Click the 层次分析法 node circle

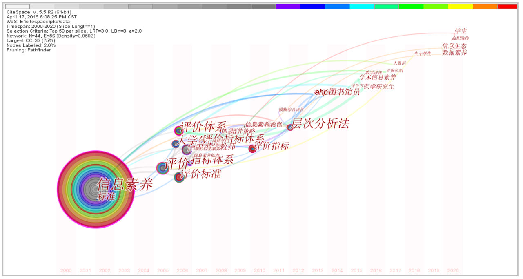(x=290, y=127)
